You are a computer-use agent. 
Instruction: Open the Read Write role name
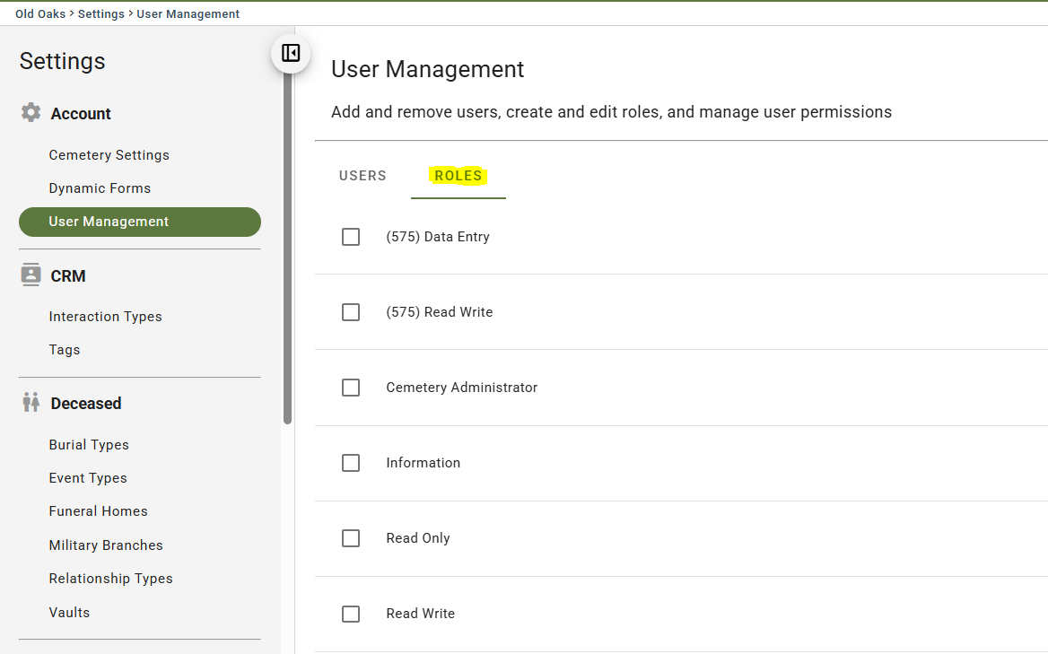coord(421,614)
